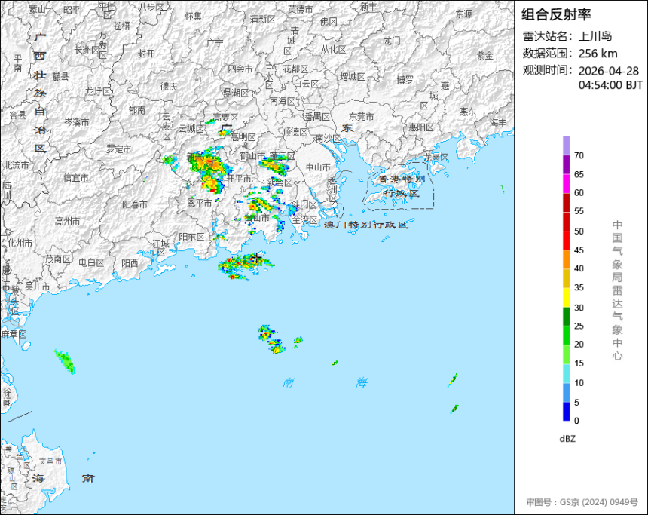Click the 中山市 map label

pyautogui.click(x=318, y=167)
